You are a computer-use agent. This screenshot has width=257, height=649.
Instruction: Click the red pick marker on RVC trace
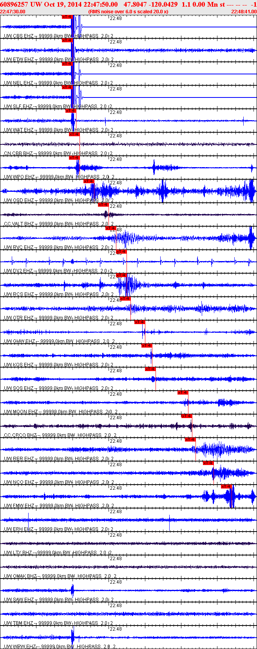click(111, 228)
